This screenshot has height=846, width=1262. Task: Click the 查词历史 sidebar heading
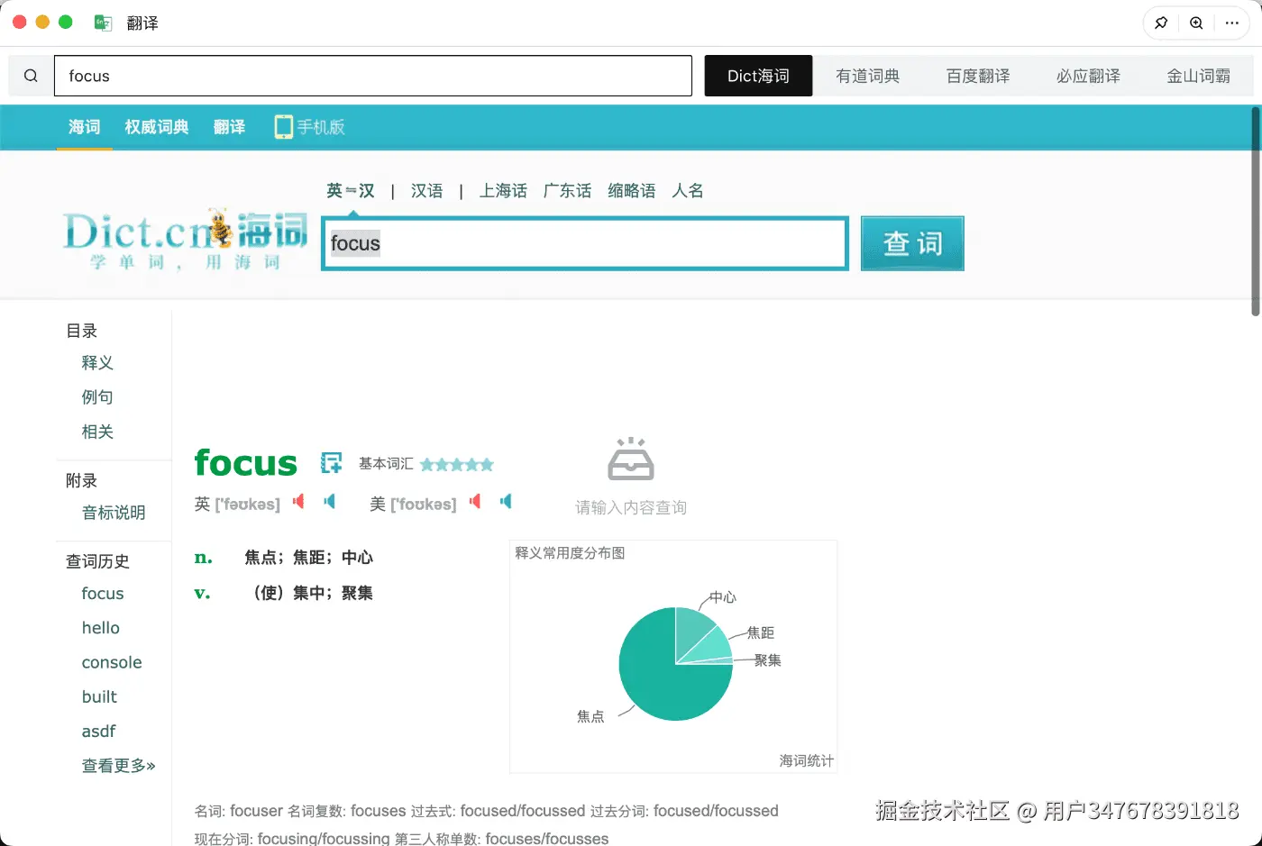tap(97, 561)
